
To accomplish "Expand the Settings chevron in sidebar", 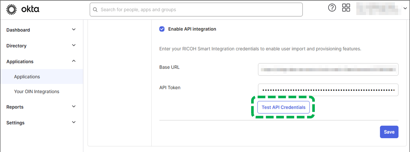I will click(x=74, y=122).
